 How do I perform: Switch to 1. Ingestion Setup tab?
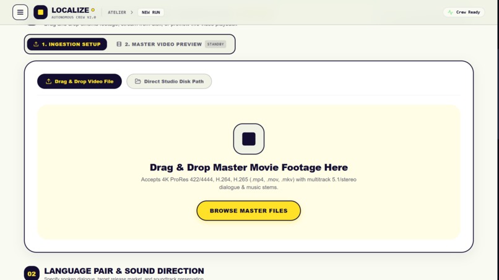point(67,44)
